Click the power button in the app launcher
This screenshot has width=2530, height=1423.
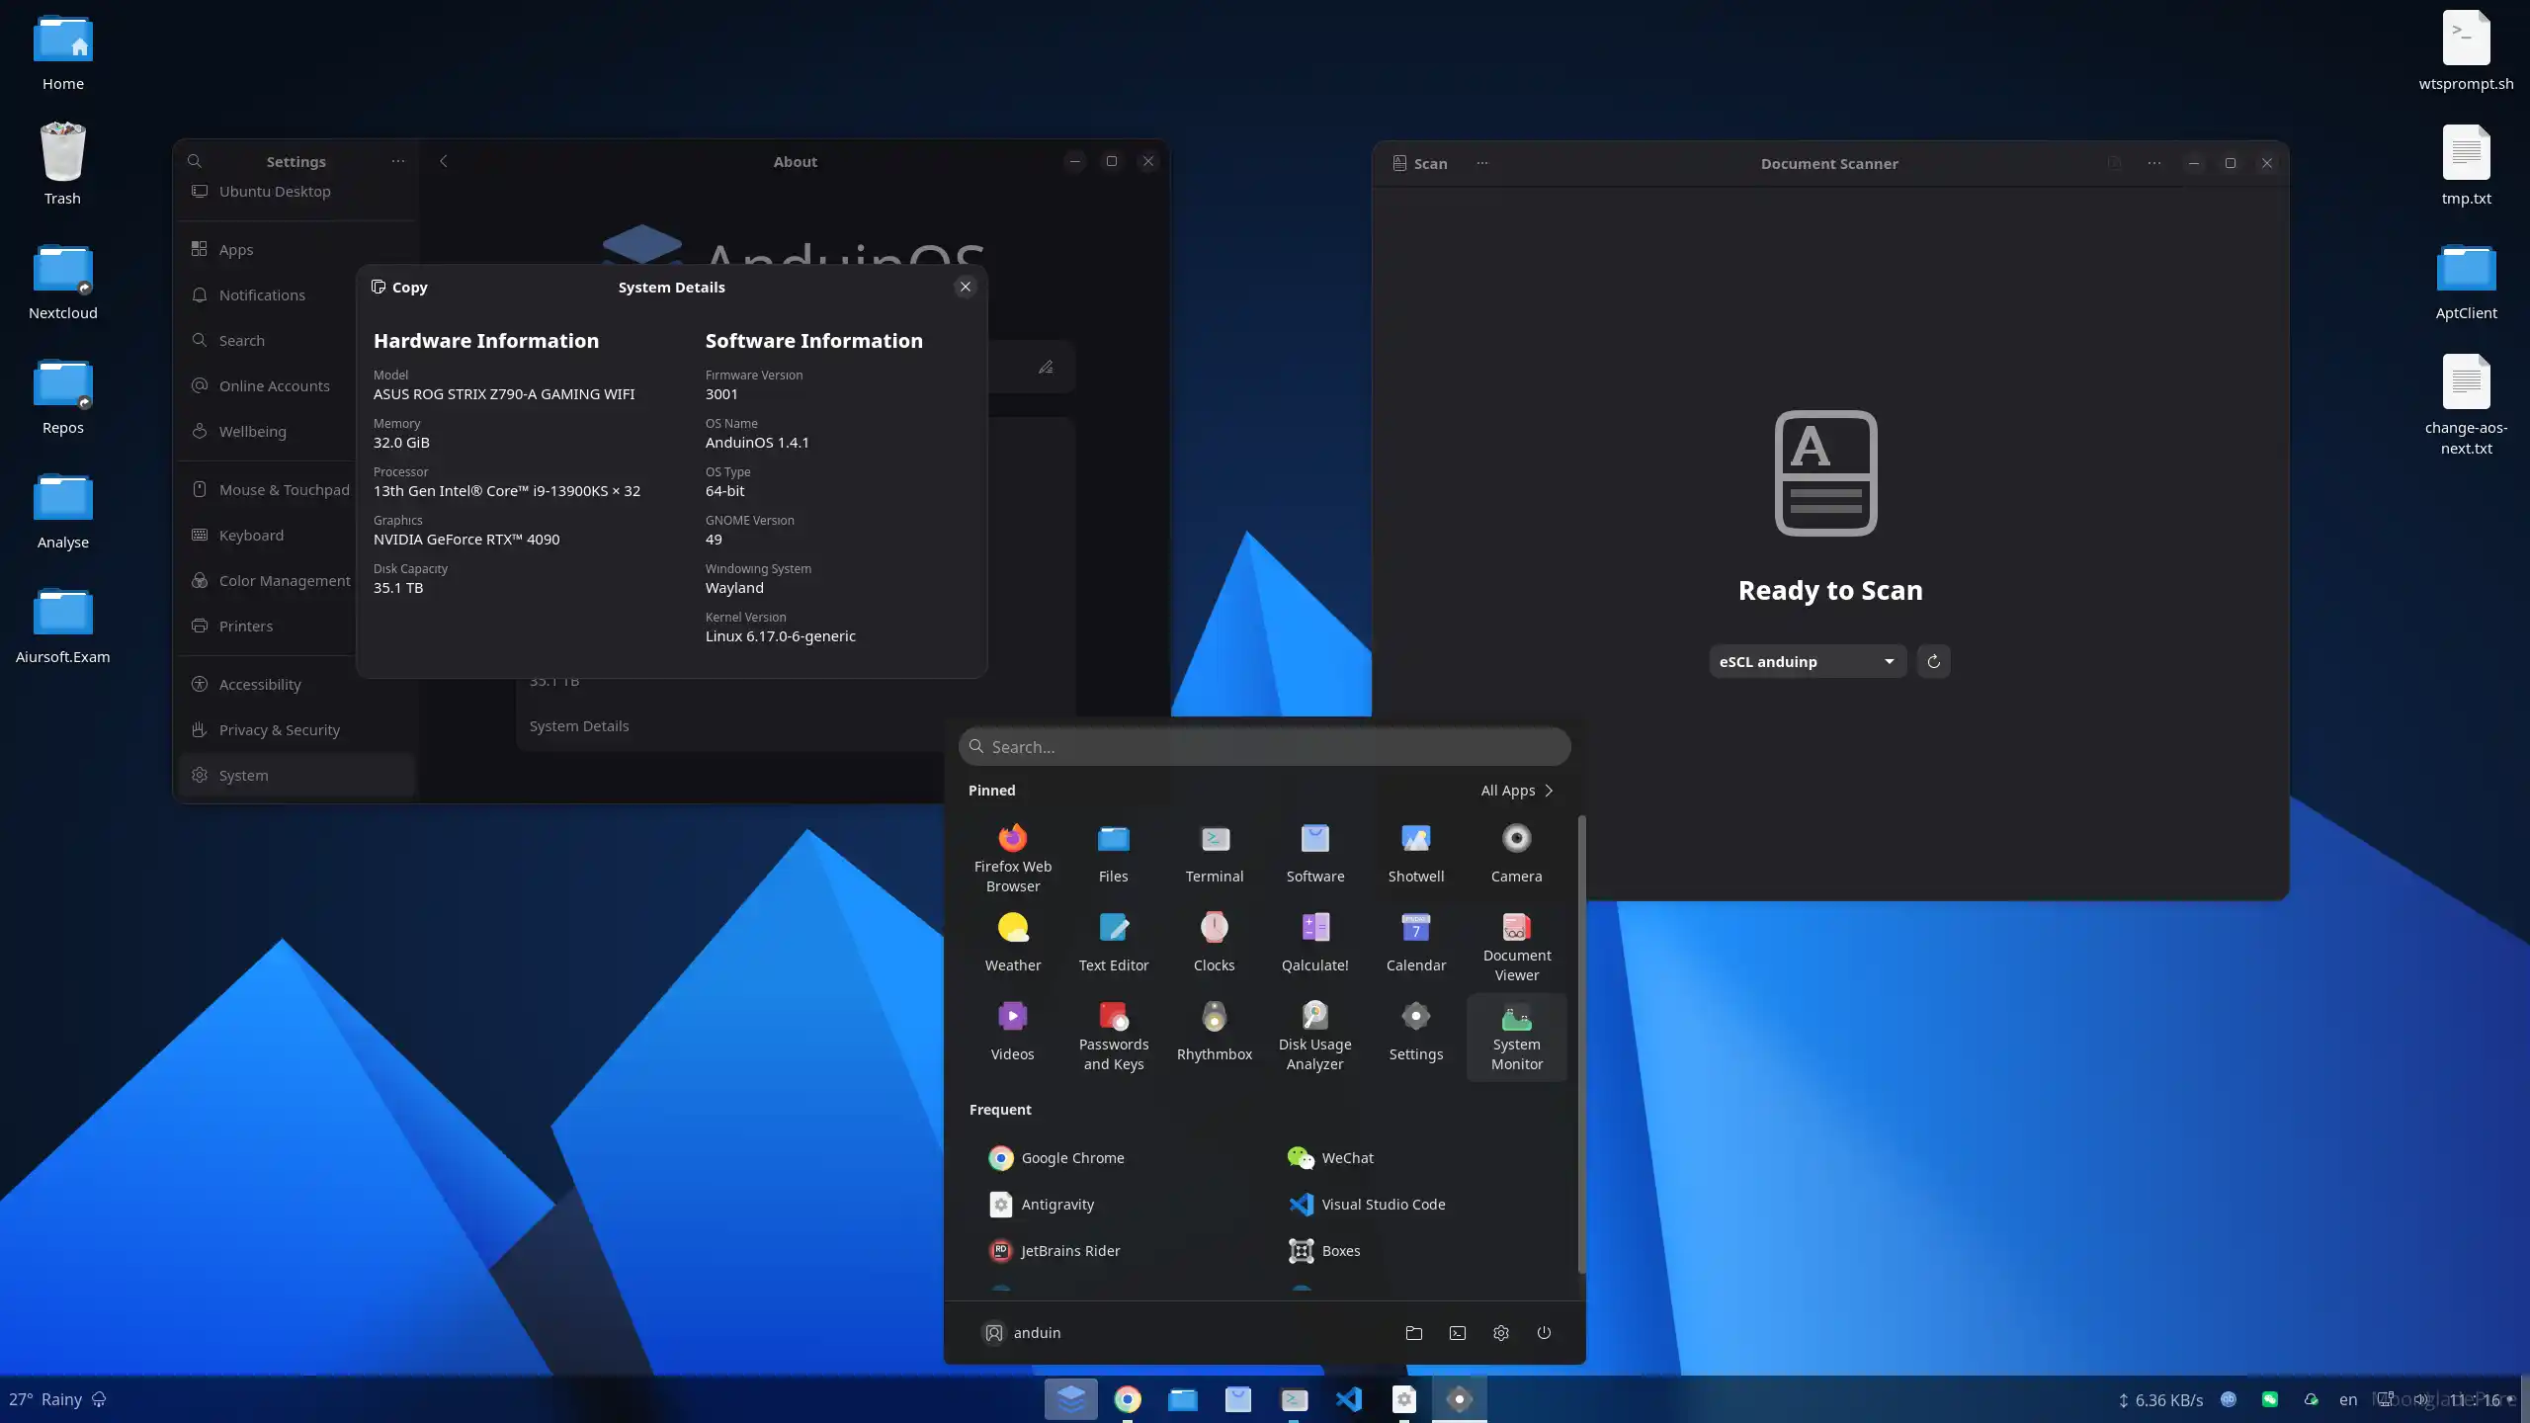1543,1332
